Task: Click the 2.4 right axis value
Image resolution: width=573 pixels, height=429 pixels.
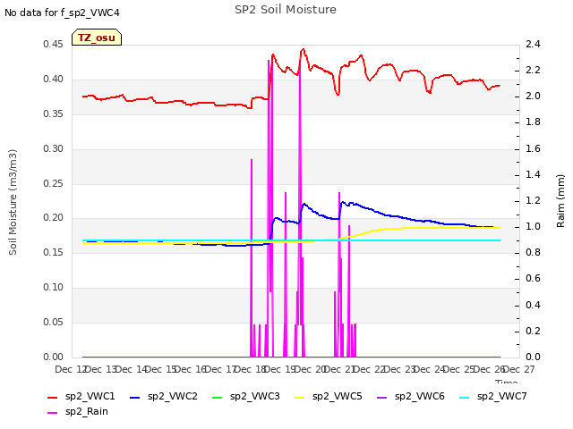Action: pos(533,44)
